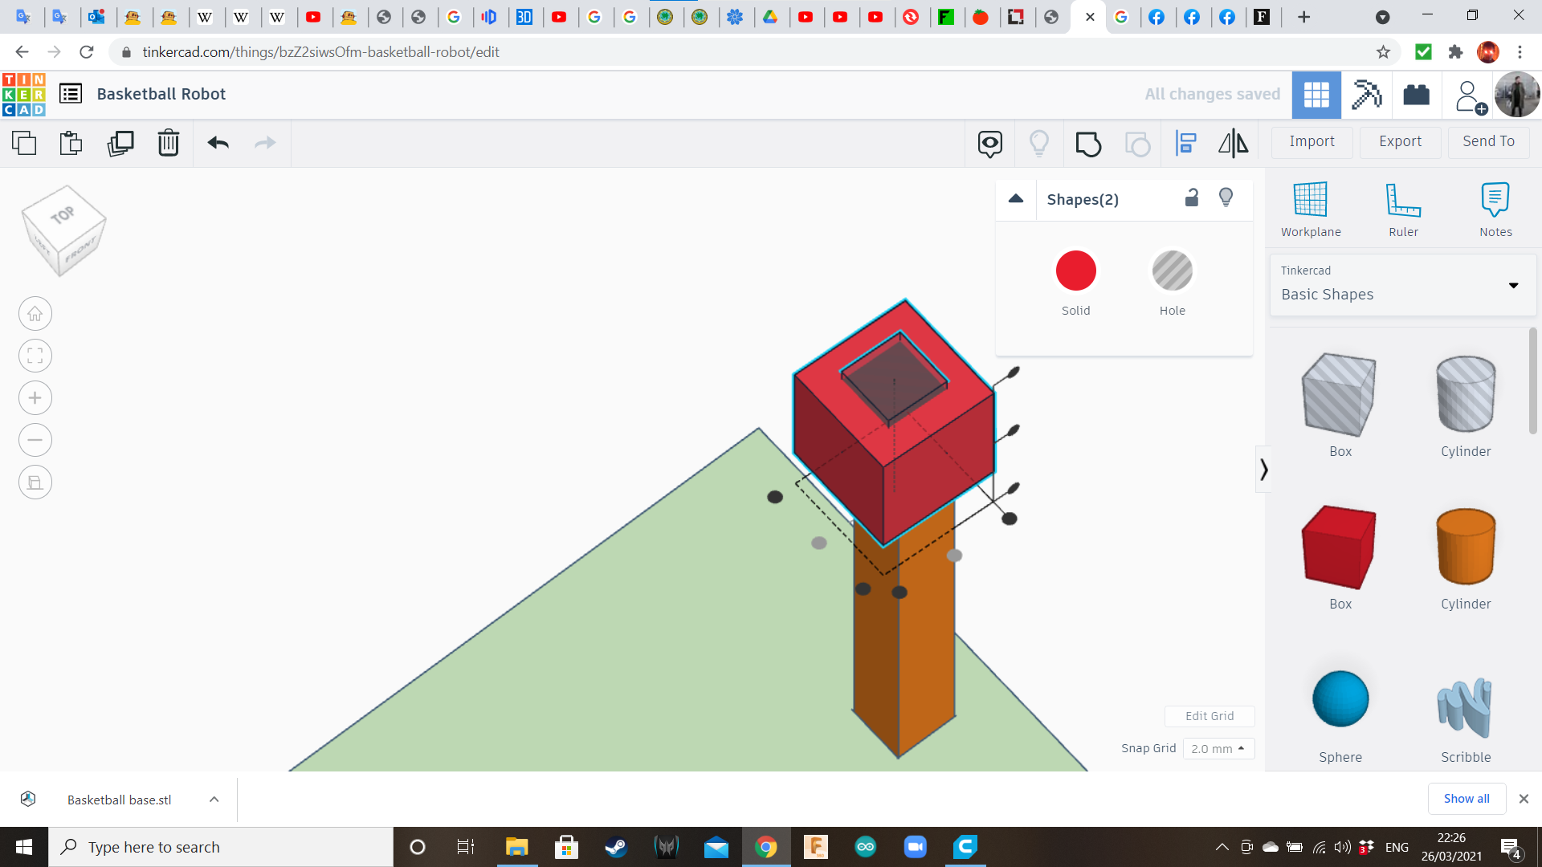1542x867 pixels.
Task: Open the Align tool
Action: [1185, 144]
